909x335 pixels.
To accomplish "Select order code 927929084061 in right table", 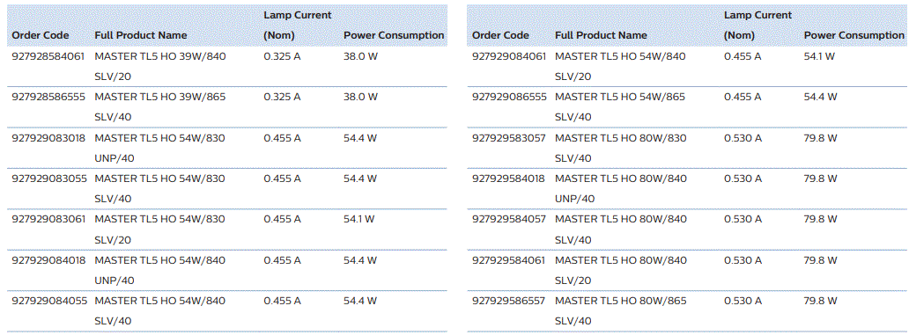I will 508,56.
